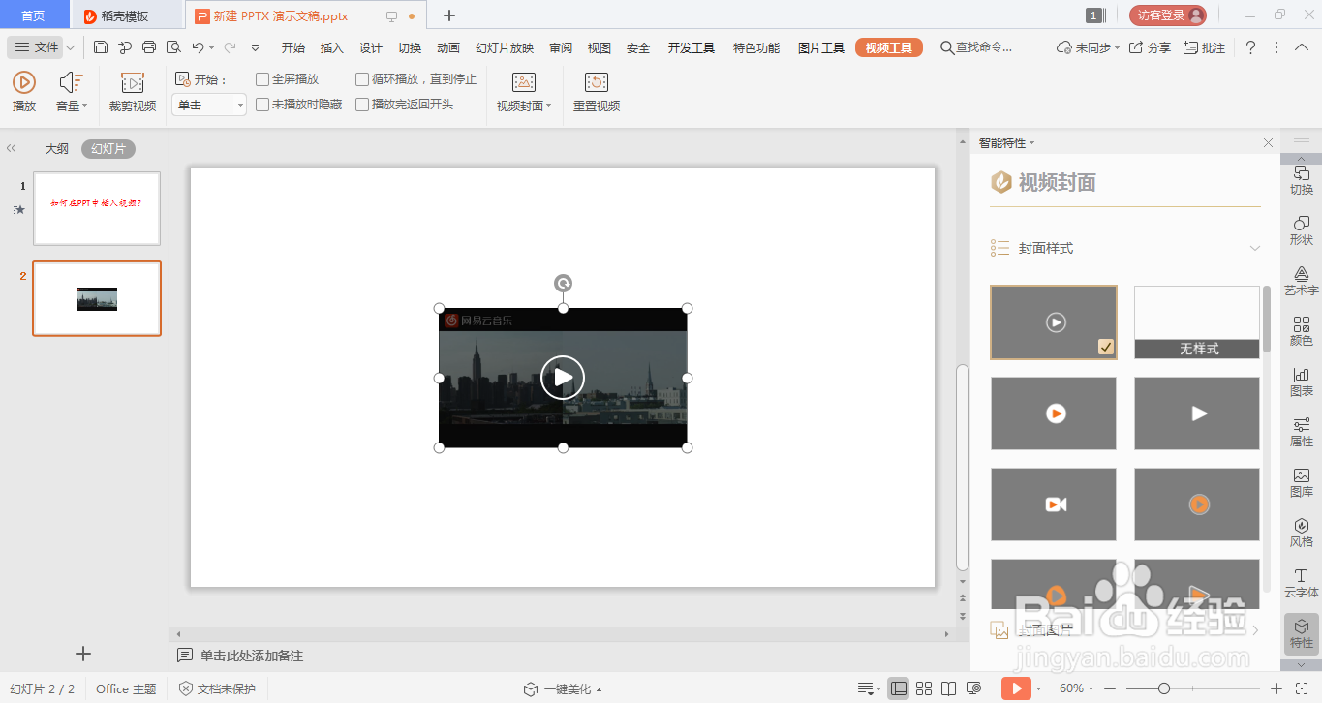
Task: Click the video play overlay on slide
Action: coord(563,378)
